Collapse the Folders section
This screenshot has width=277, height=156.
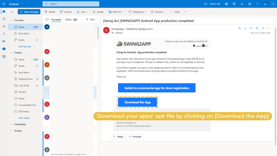[x=11, y=53]
